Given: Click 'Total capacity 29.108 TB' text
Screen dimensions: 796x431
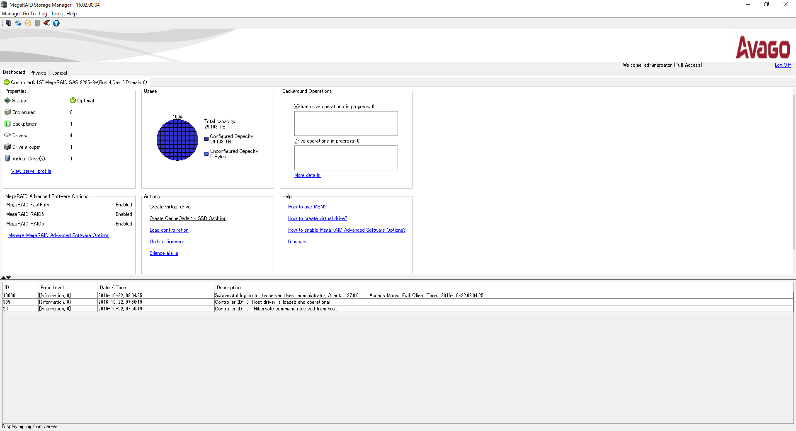Looking at the screenshot, I should point(220,124).
